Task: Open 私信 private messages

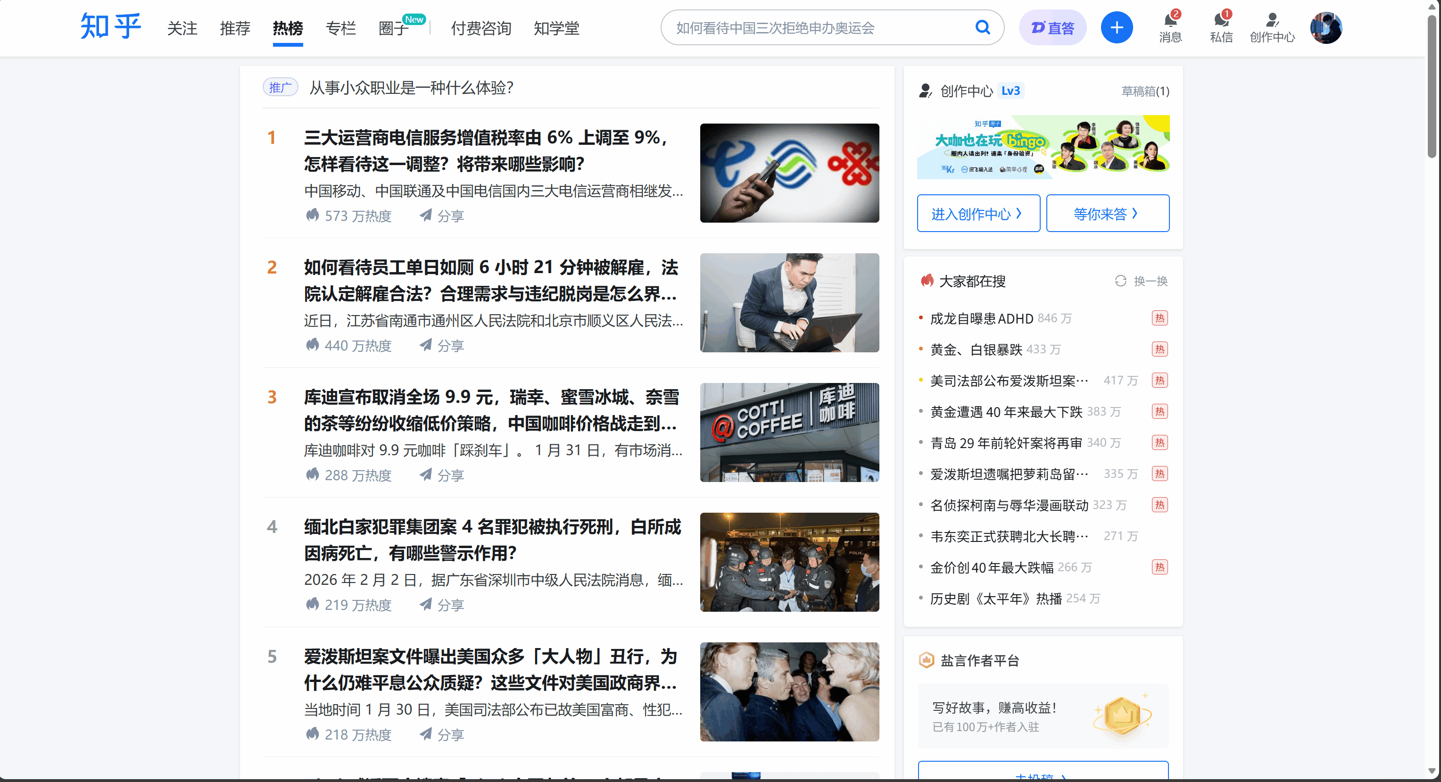Action: click(x=1221, y=27)
